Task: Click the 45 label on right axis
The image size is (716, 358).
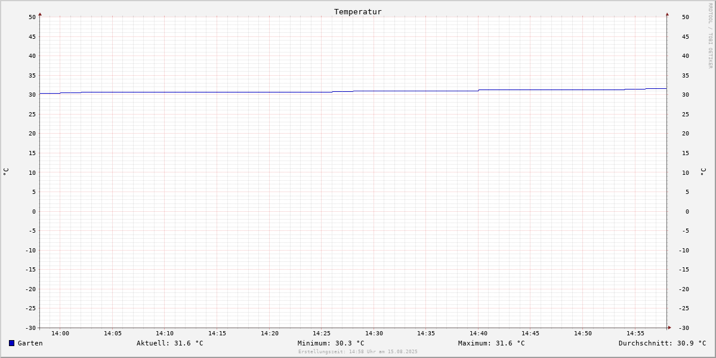Action: coord(686,36)
